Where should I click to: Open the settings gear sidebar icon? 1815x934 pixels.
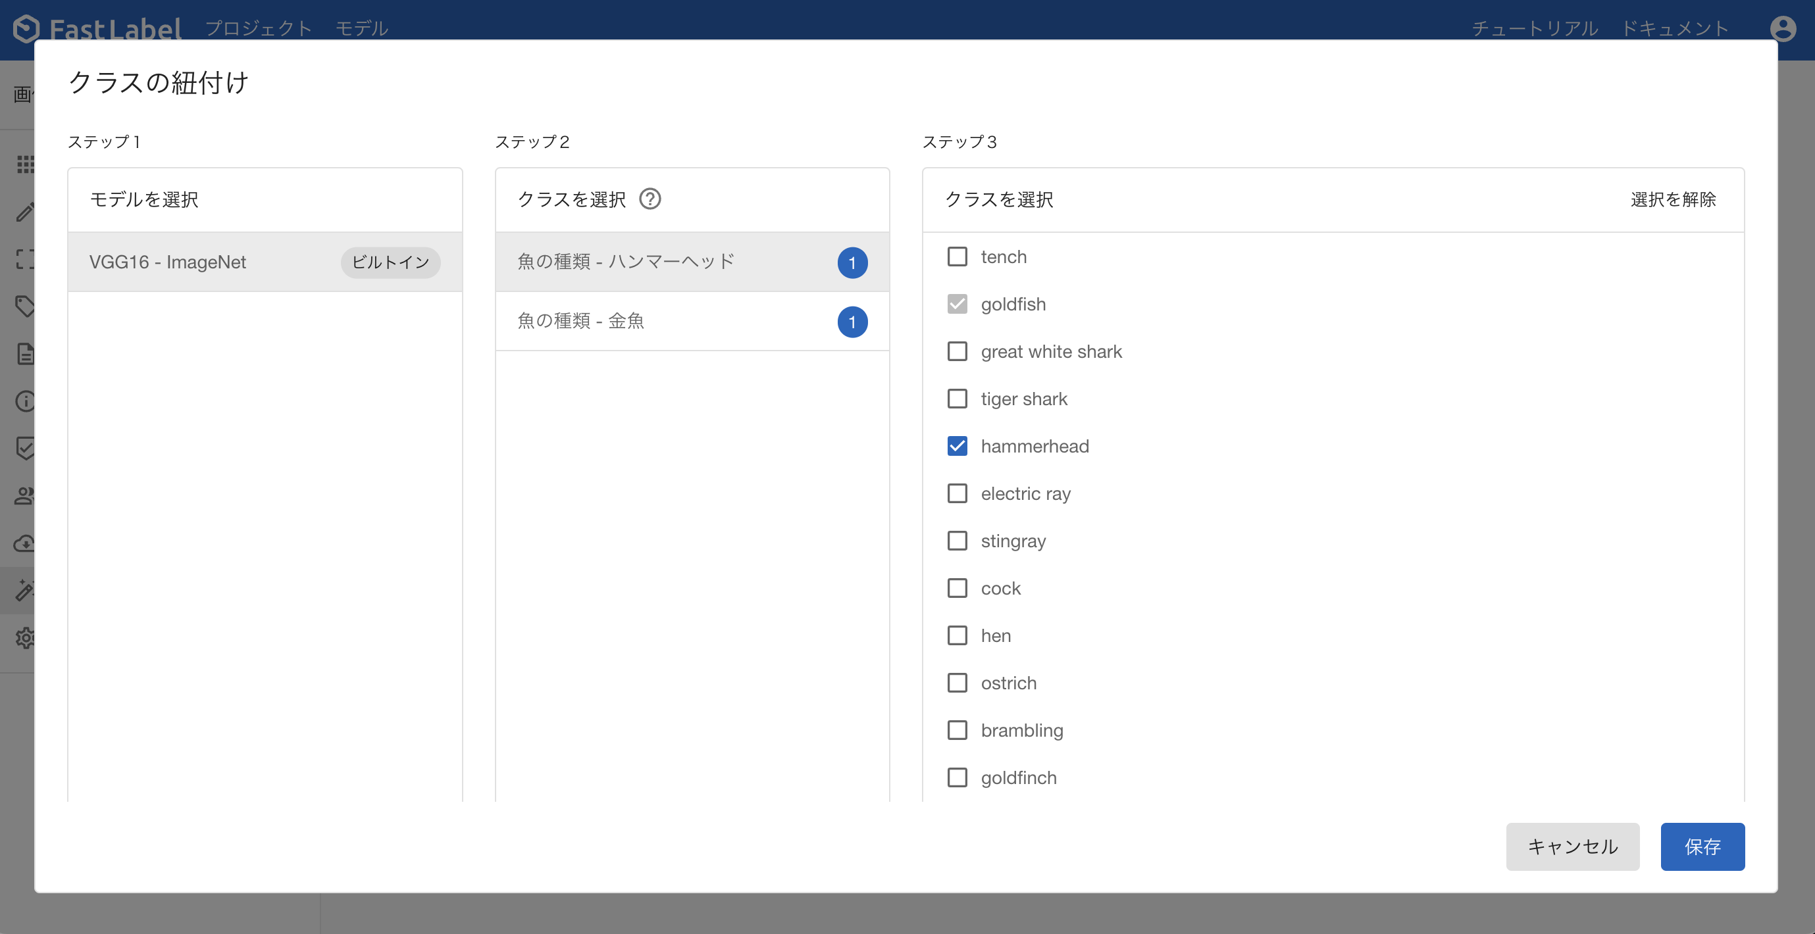pos(24,638)
